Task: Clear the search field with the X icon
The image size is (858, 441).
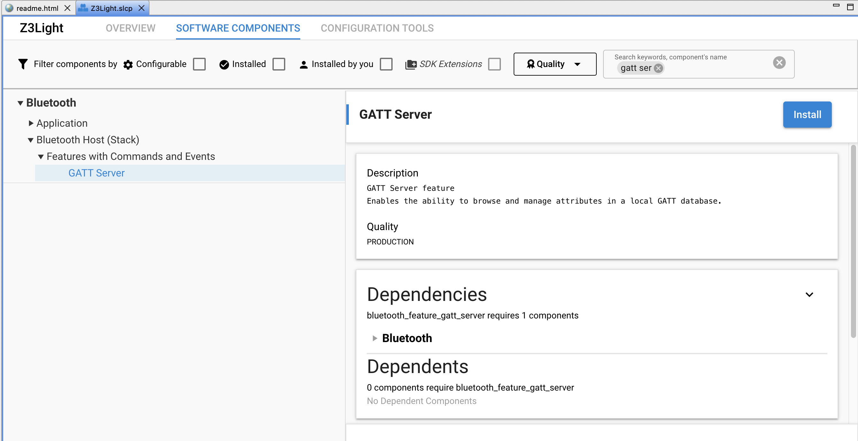Action: tap(779, 63)
